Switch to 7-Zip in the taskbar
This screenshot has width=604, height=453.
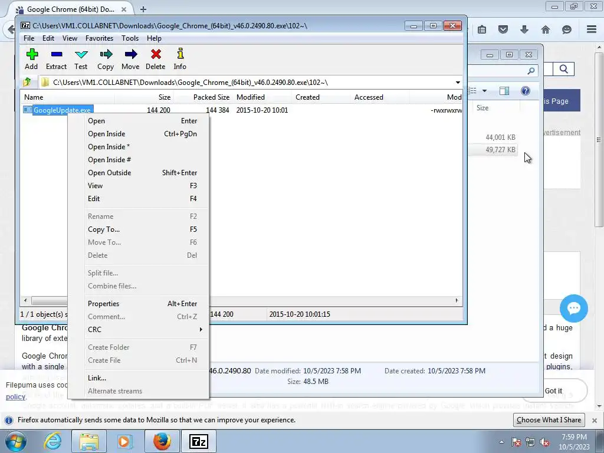(199, 441)
